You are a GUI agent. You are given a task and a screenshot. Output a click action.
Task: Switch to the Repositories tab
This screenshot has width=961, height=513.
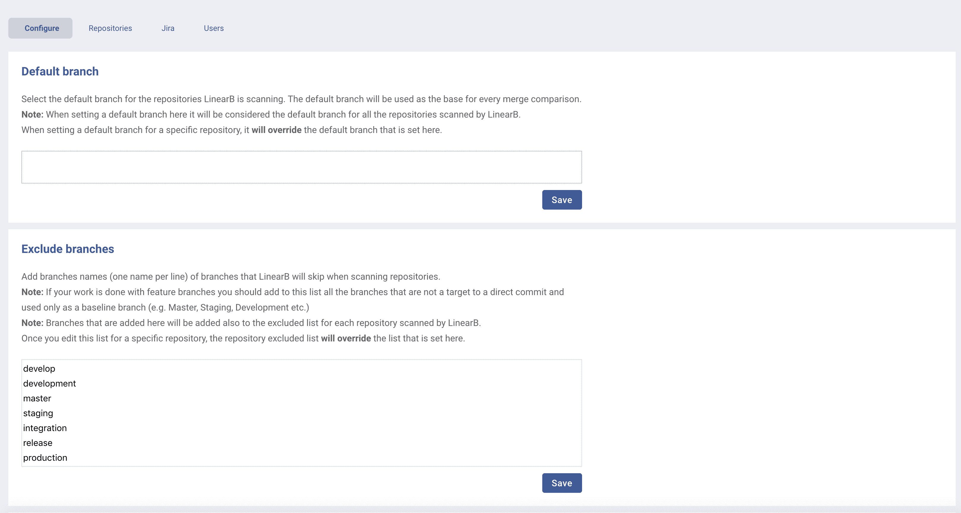pyautogui.click(x=110, y=28)
